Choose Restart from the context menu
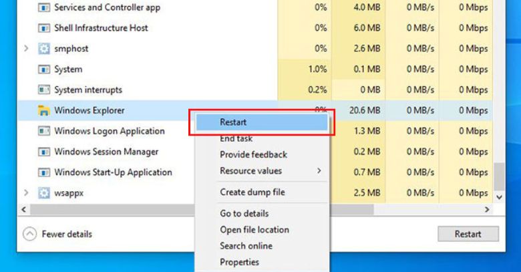This screenshot has width=521, height=272. [262, 122]
